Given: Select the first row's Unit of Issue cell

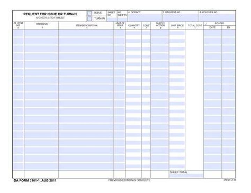Looking at the screenshot, I should coord(120,33).
